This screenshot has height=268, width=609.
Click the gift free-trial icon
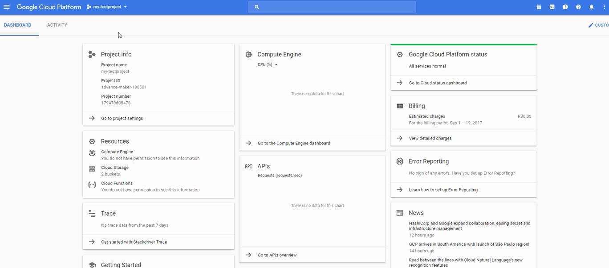tap(539, 7)
